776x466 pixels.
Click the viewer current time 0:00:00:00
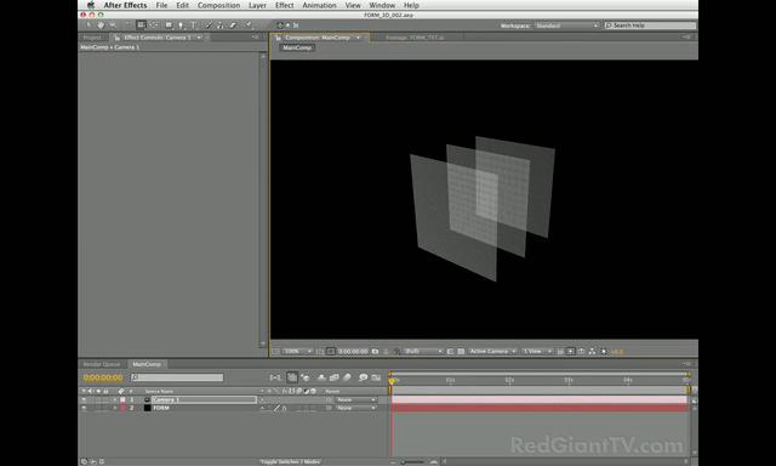353,351
